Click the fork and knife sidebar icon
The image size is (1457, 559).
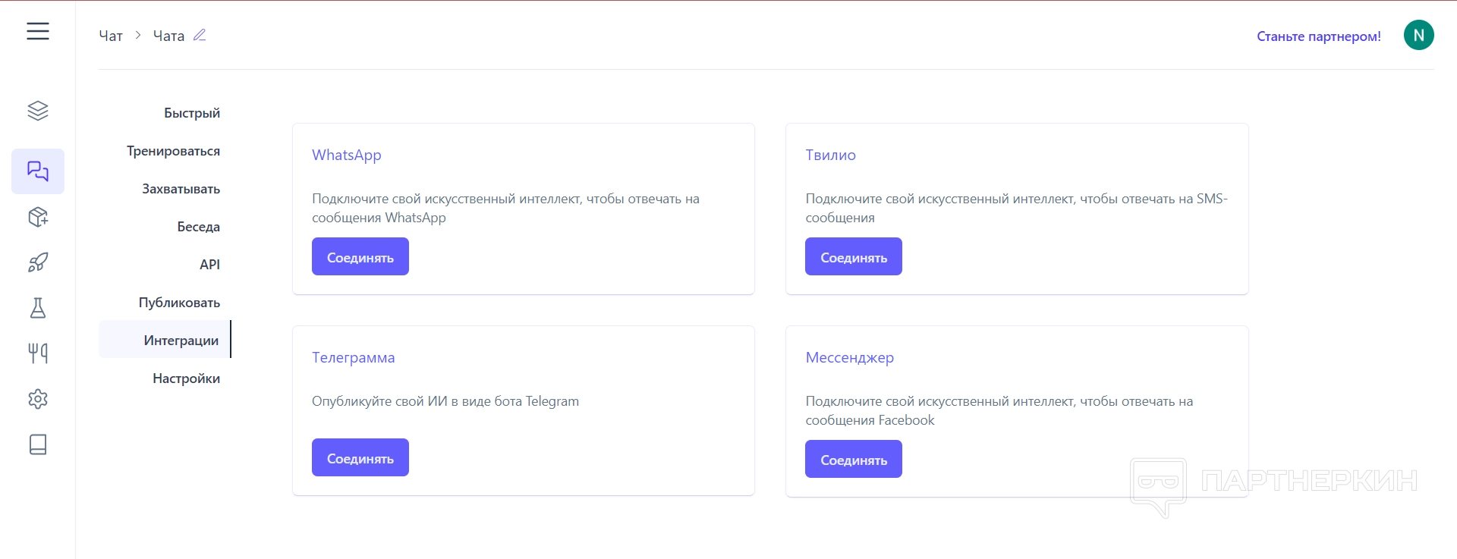38,353
